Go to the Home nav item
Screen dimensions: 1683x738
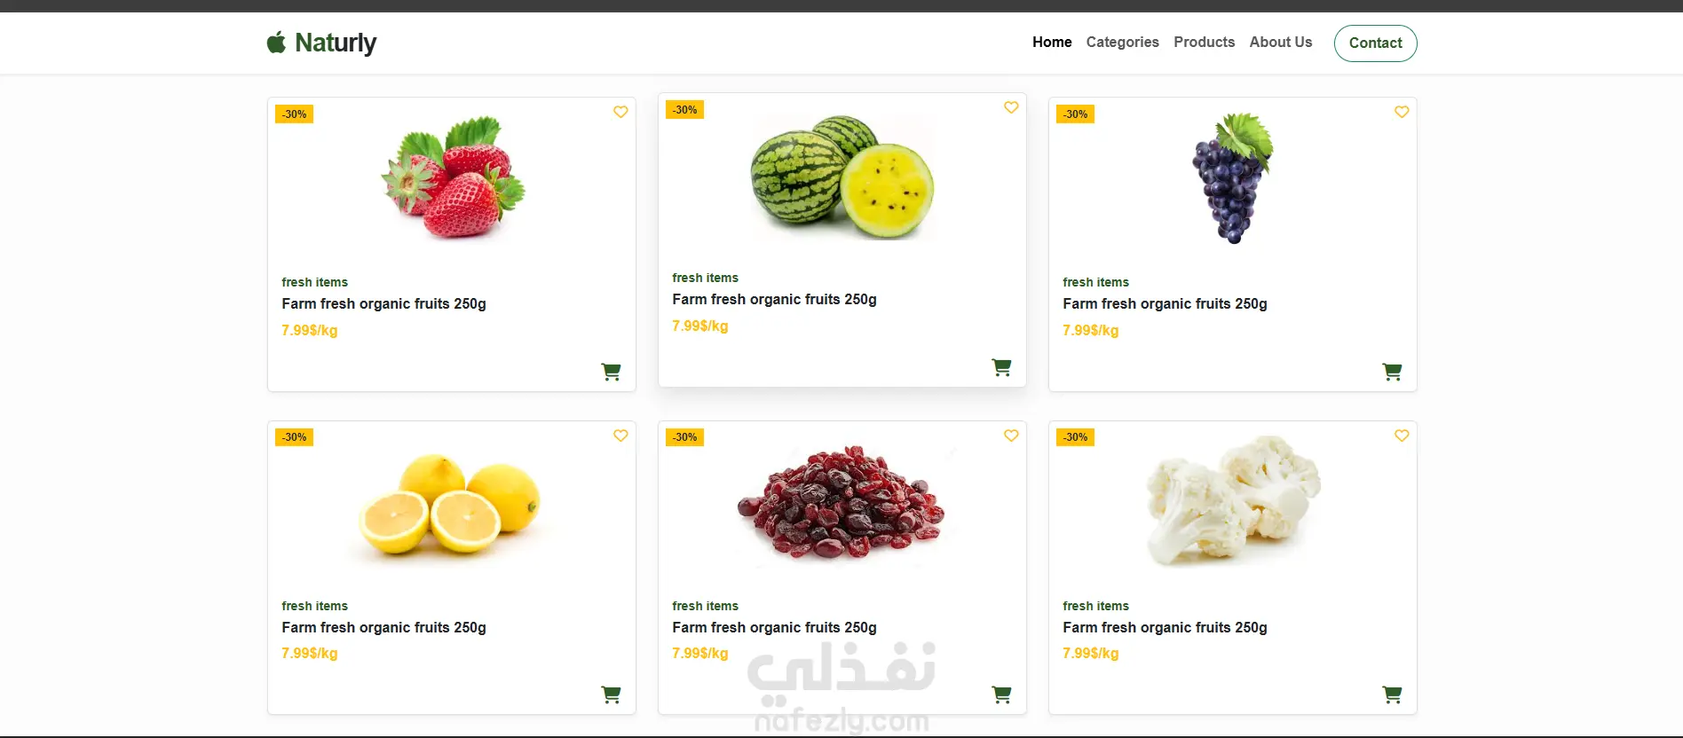pyautogui.click(x=1052, y=43)
